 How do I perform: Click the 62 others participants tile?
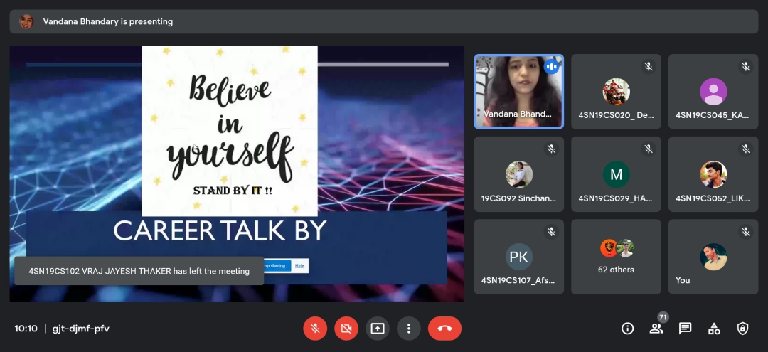coord(616,257)
